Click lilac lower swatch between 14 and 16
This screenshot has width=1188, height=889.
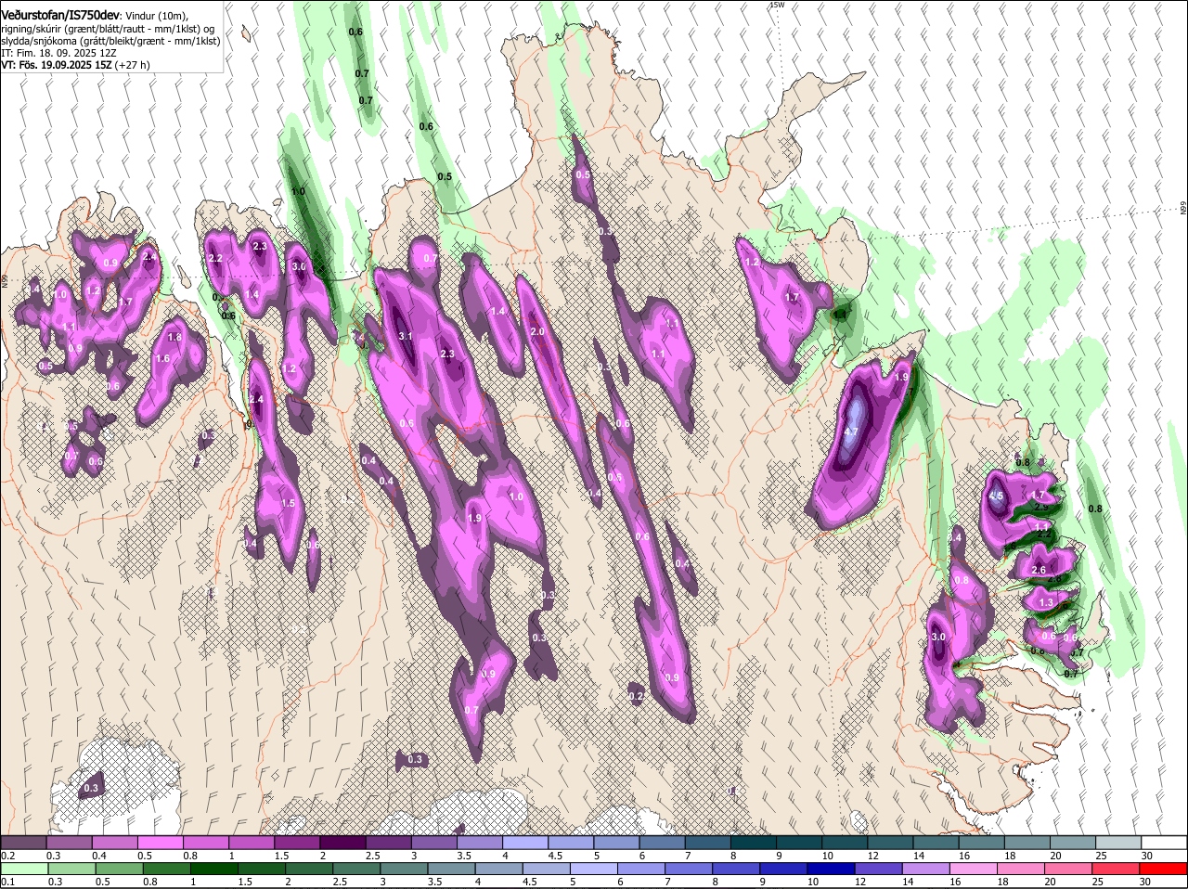tap(927, 869)
